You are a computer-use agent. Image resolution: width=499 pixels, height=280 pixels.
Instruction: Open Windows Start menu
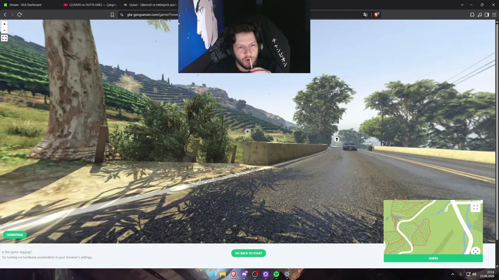pyautogui.click(x=212, y=274)
